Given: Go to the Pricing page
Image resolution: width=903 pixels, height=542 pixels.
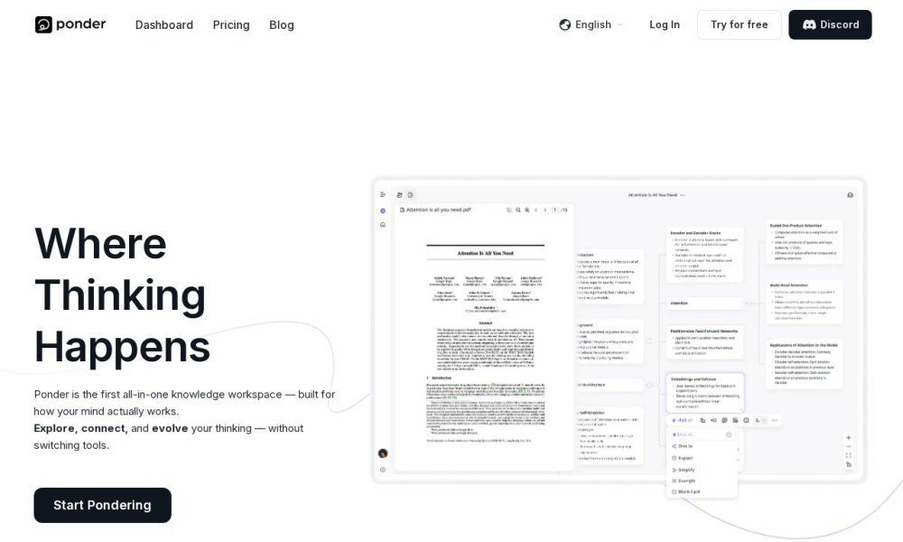Looking at the screenshot, I should coord(231,24).
